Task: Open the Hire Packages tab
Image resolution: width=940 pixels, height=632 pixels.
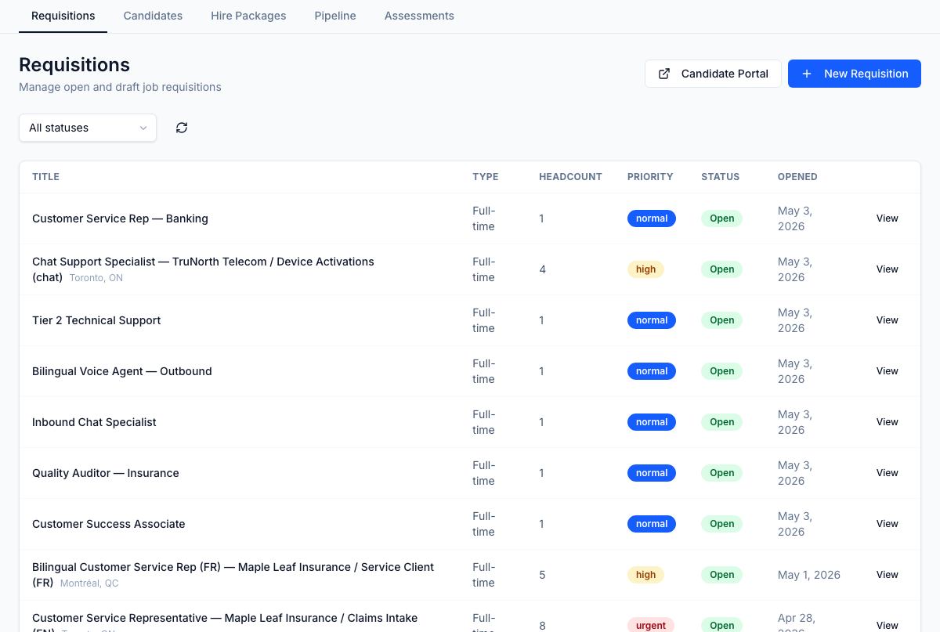Action: (x=248, y=16)
